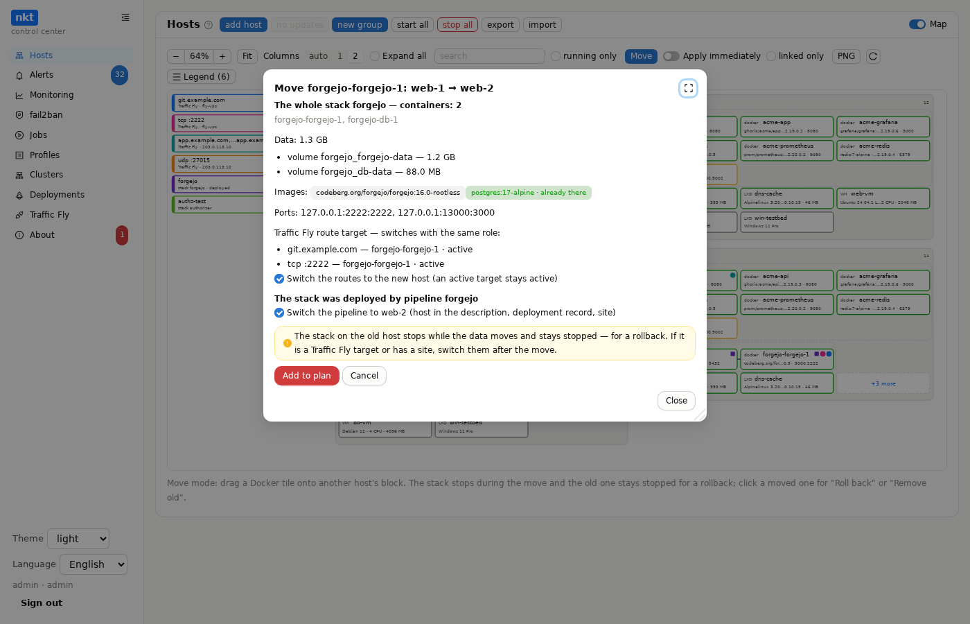Image resolution: width=970 pixels, height=624 pixels.
Task: Expand the +3 more tiles
Action: tap(883, 383)
